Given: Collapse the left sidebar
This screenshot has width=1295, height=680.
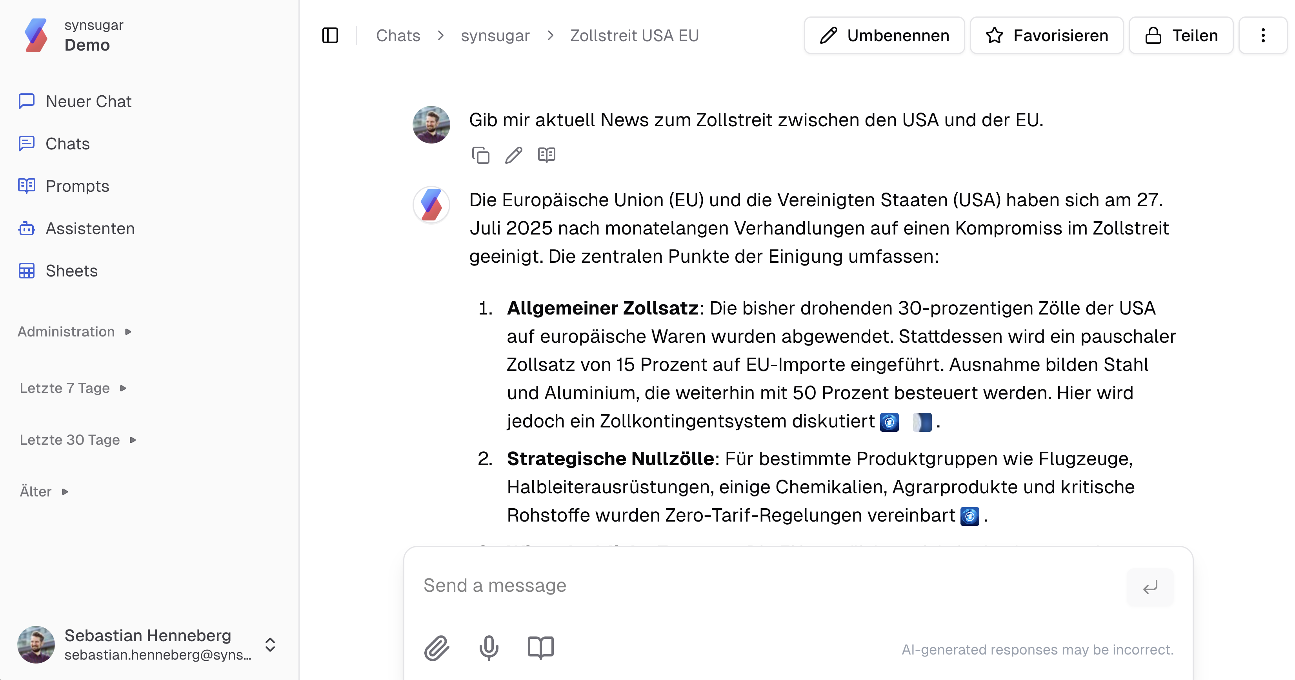Looking at the screenshot, I should 330,35.
